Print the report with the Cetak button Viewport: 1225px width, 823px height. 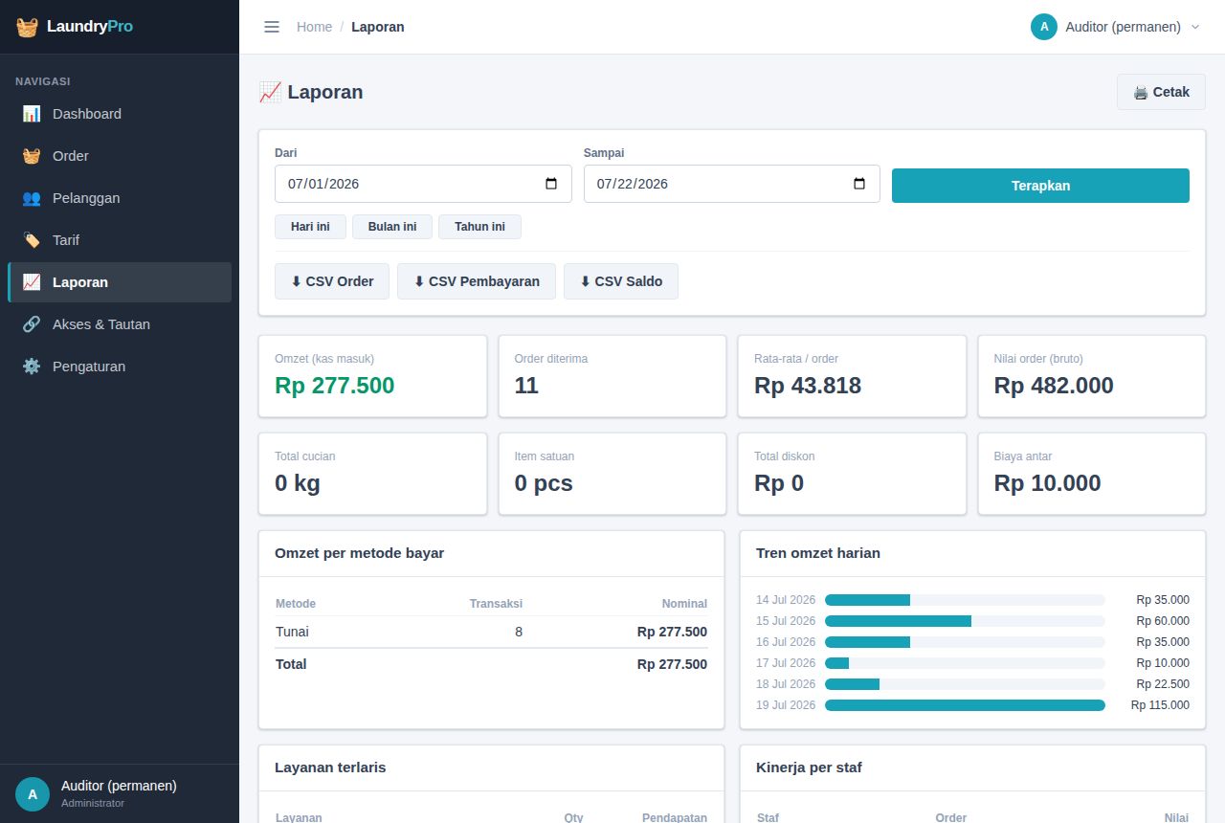[1161, 92]
